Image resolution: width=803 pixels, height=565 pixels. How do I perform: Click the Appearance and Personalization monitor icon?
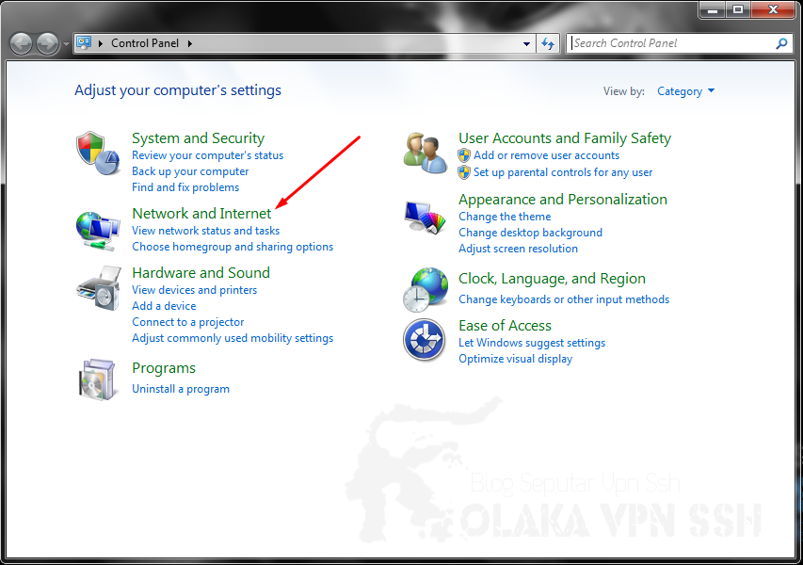point(425,216)
